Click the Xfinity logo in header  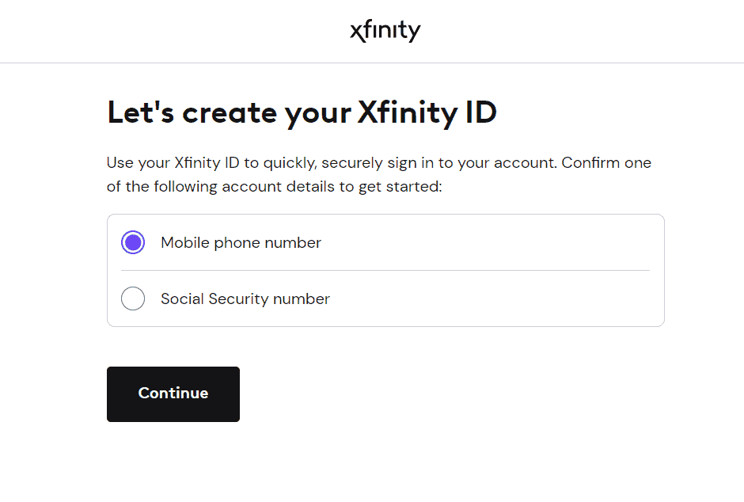click(385, 32)
